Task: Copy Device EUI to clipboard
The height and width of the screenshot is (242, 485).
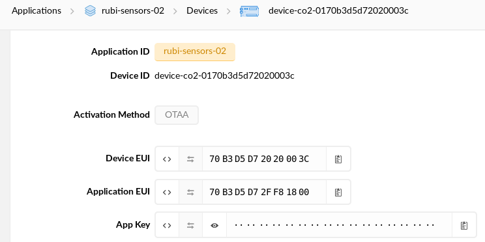Action: pos(338,159)
